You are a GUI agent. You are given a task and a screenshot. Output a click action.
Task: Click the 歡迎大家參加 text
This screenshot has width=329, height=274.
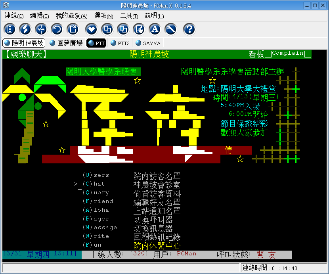pyautogui.click(x=244, y=132)
